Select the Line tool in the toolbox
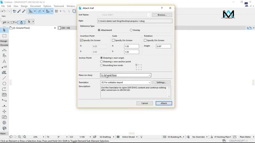This screenshot has height=143, width=255. tap(4, 78)
